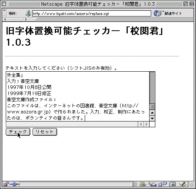Click the window zoom box in title bar

click(186, 4)
